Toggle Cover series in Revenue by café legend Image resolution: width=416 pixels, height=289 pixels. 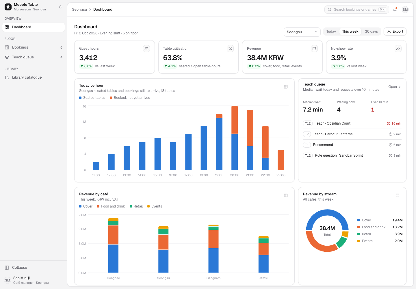pos(86,206)
